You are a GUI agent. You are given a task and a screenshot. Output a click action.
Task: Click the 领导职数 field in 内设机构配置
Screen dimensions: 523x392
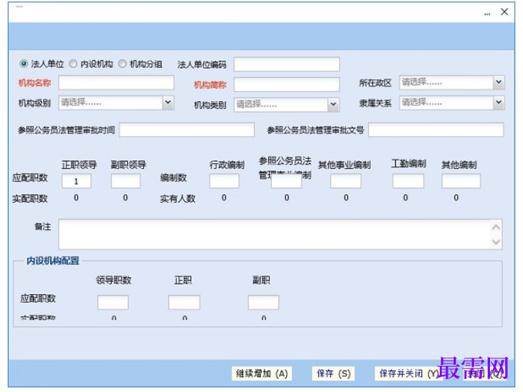tap(113, 302)
